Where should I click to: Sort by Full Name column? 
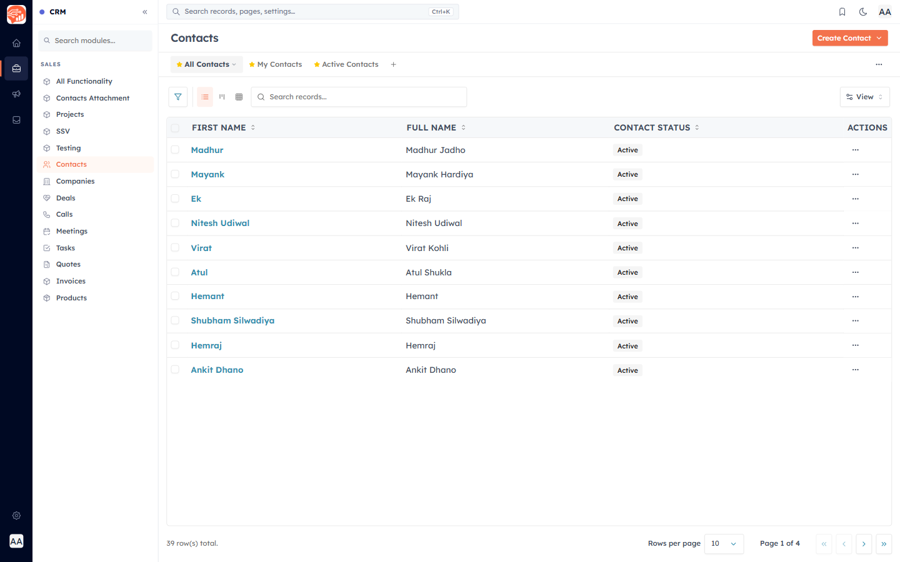436,127
